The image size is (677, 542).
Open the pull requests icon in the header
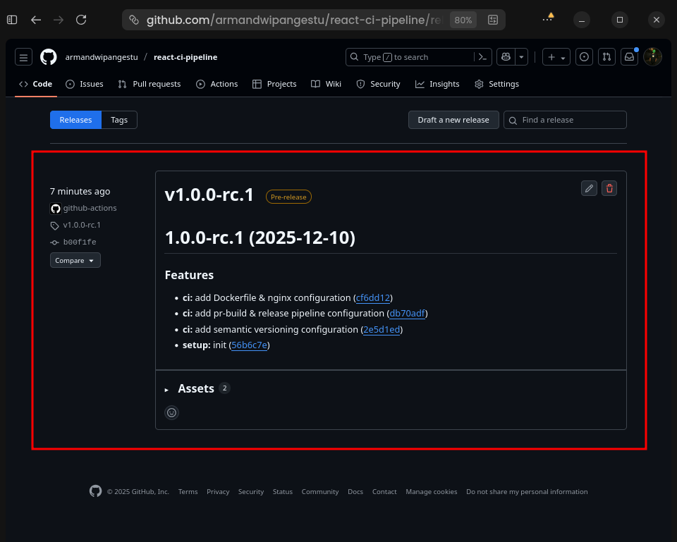606,57
